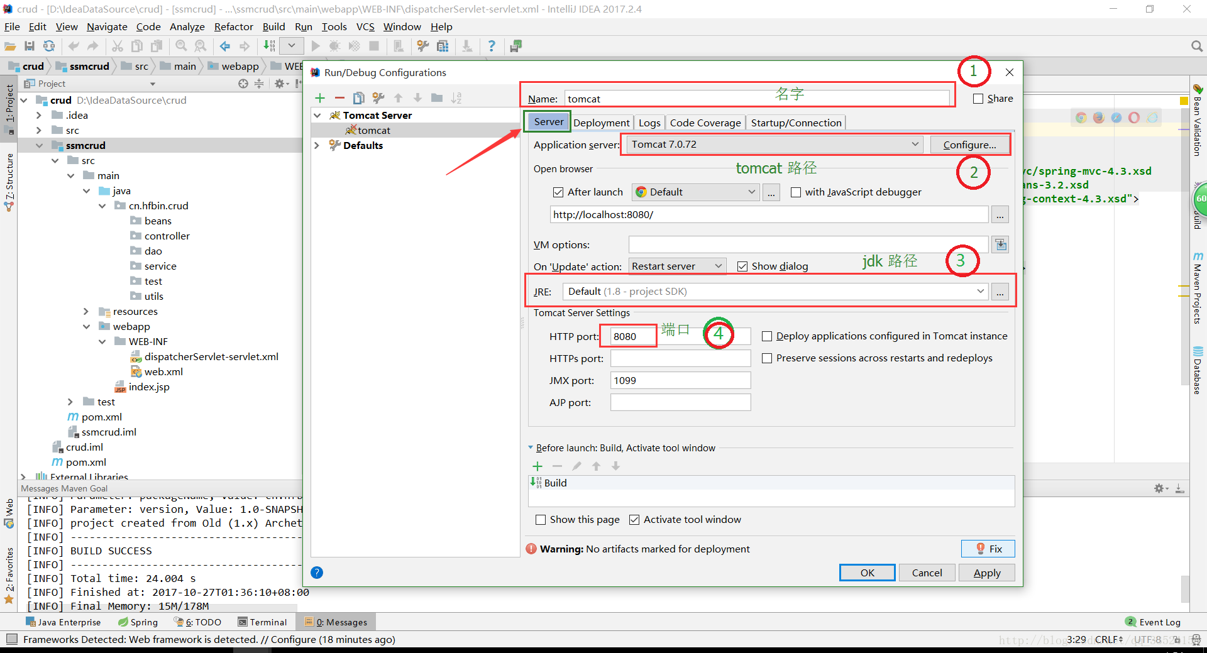Screen dimensions: 1207x653
Task: Uncheck After launch checkbox
Action: 558,192
